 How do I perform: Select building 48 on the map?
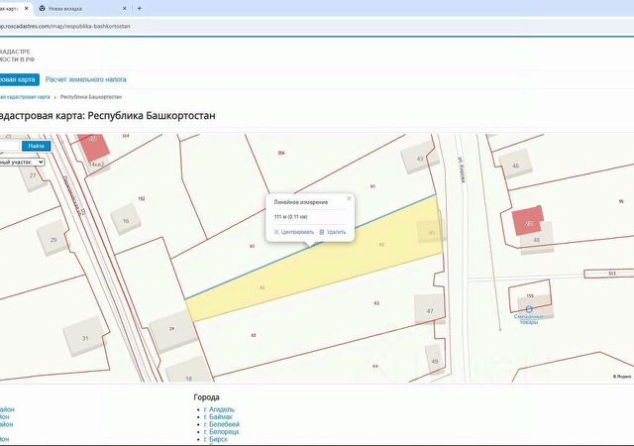pyautogui.click(x=537, y=240)
